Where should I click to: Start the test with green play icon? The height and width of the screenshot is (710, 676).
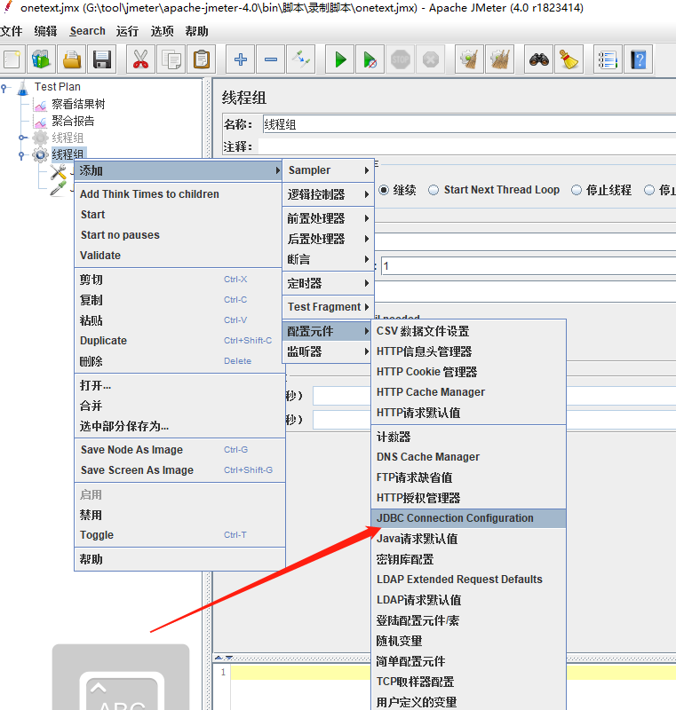tap(340, 59)
